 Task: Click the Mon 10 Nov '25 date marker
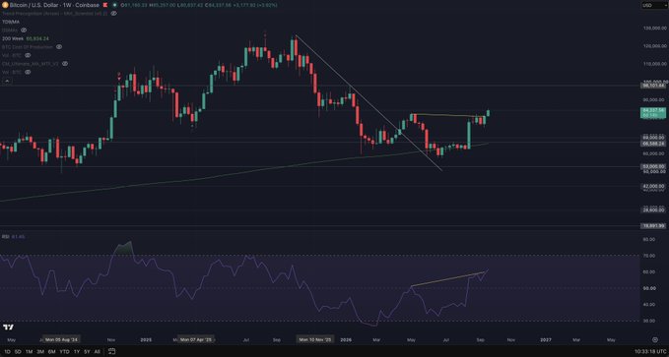[315, 339]
